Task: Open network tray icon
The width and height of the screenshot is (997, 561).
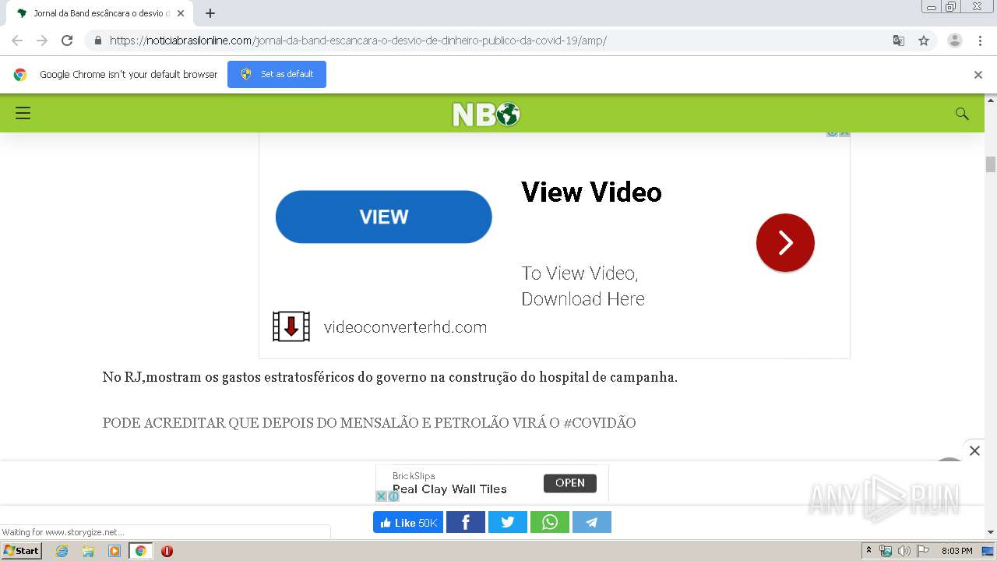Action: click(x=886, y=551)
